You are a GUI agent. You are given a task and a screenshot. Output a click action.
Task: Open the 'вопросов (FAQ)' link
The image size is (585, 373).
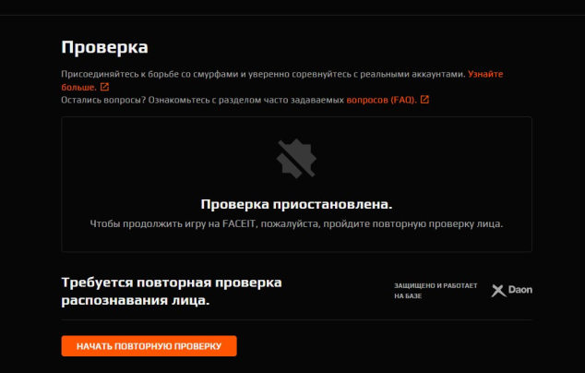(x=381, y=99)
